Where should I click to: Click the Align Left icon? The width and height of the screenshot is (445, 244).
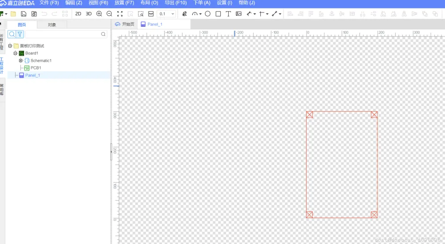coord(290,14)
